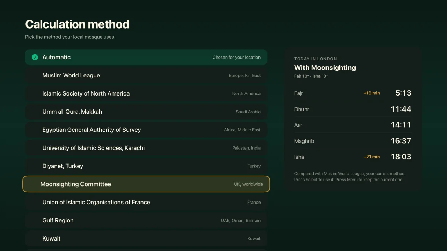Click the 'Pick the method your local mosque uses' subtitle
This screenshot has height=251, width=447.
click(70, 37)
